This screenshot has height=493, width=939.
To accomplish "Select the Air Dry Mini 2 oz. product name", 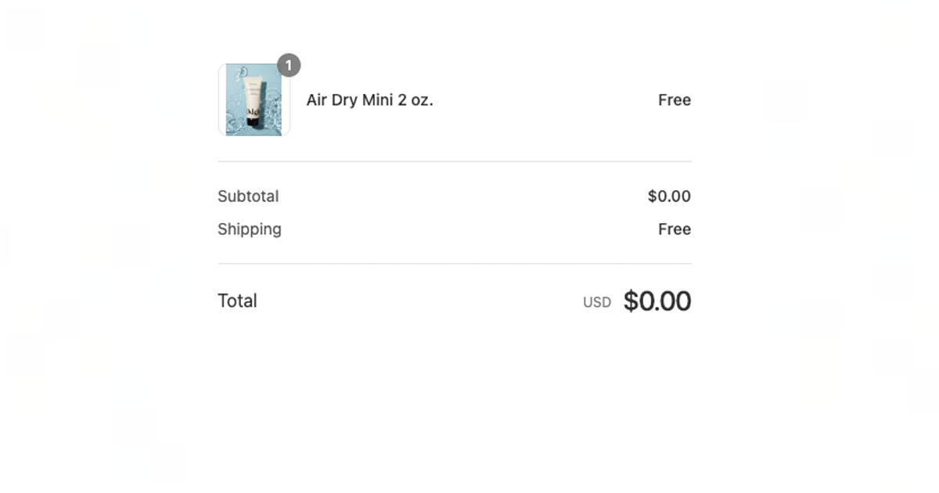I will pyautogui.click(x=369, y=100).
